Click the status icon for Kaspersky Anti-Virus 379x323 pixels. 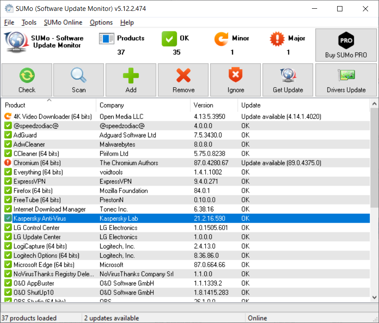(8, 218)
